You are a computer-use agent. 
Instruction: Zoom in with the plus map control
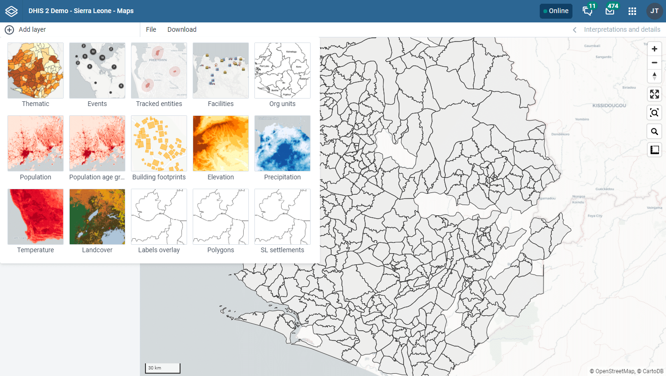(x=654, y=49)
